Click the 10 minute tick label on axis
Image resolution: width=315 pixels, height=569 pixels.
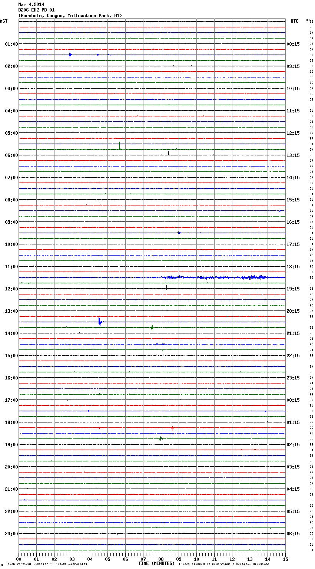tap(196, 559)
